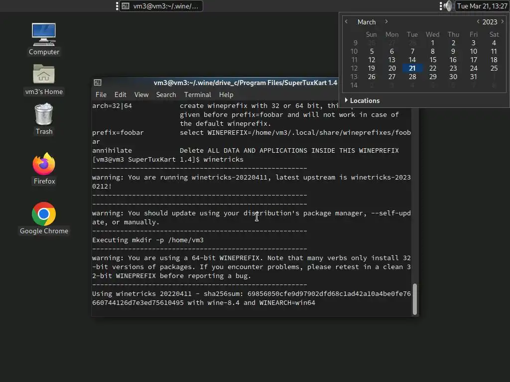Open vm3's Home folder icon
510x382 pixels.
click(x=44, y=79)
